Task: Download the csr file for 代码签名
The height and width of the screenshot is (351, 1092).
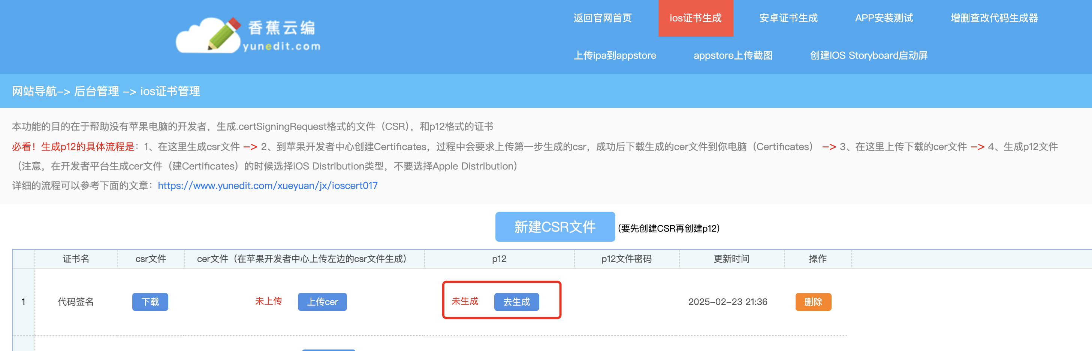Action: (x=150, y=302)
